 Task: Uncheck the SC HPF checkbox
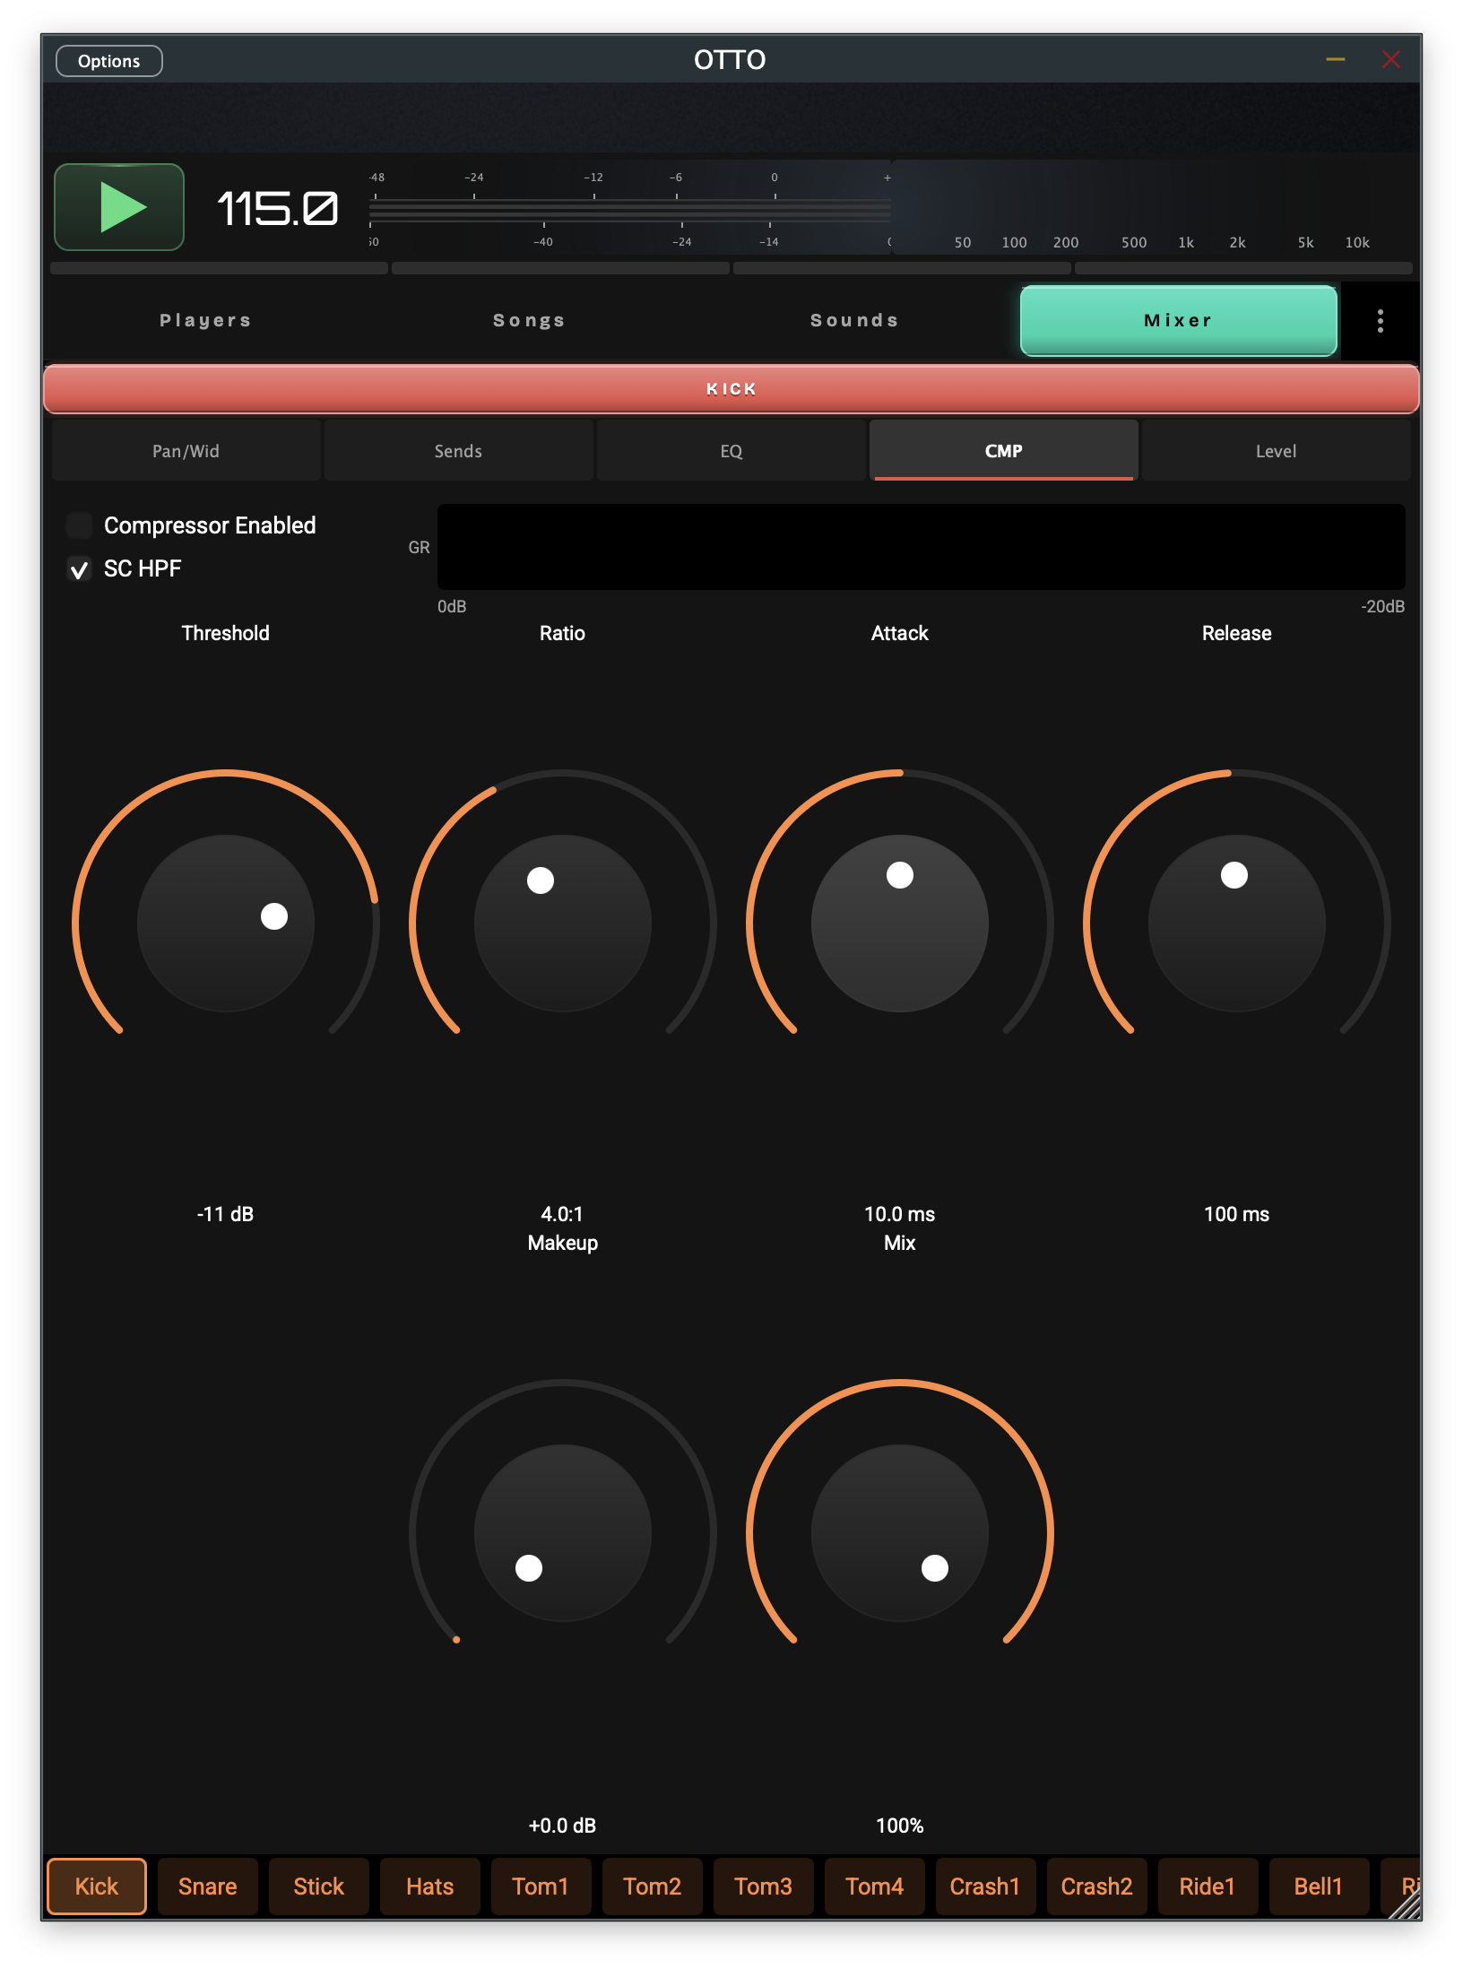click(x=79, y=569)
